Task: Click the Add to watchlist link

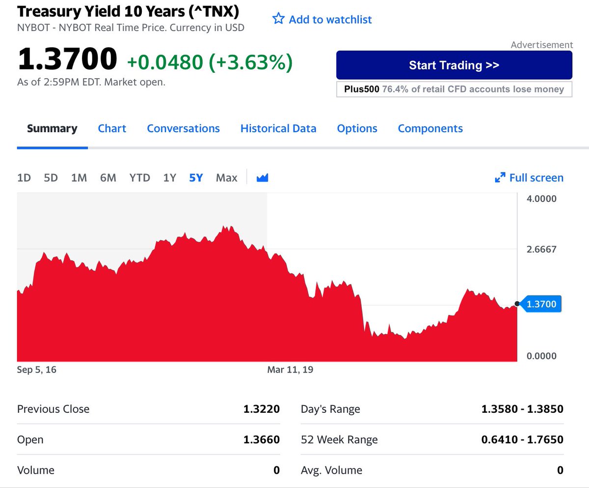Action: pyautogui.click(x=330, y=20)
